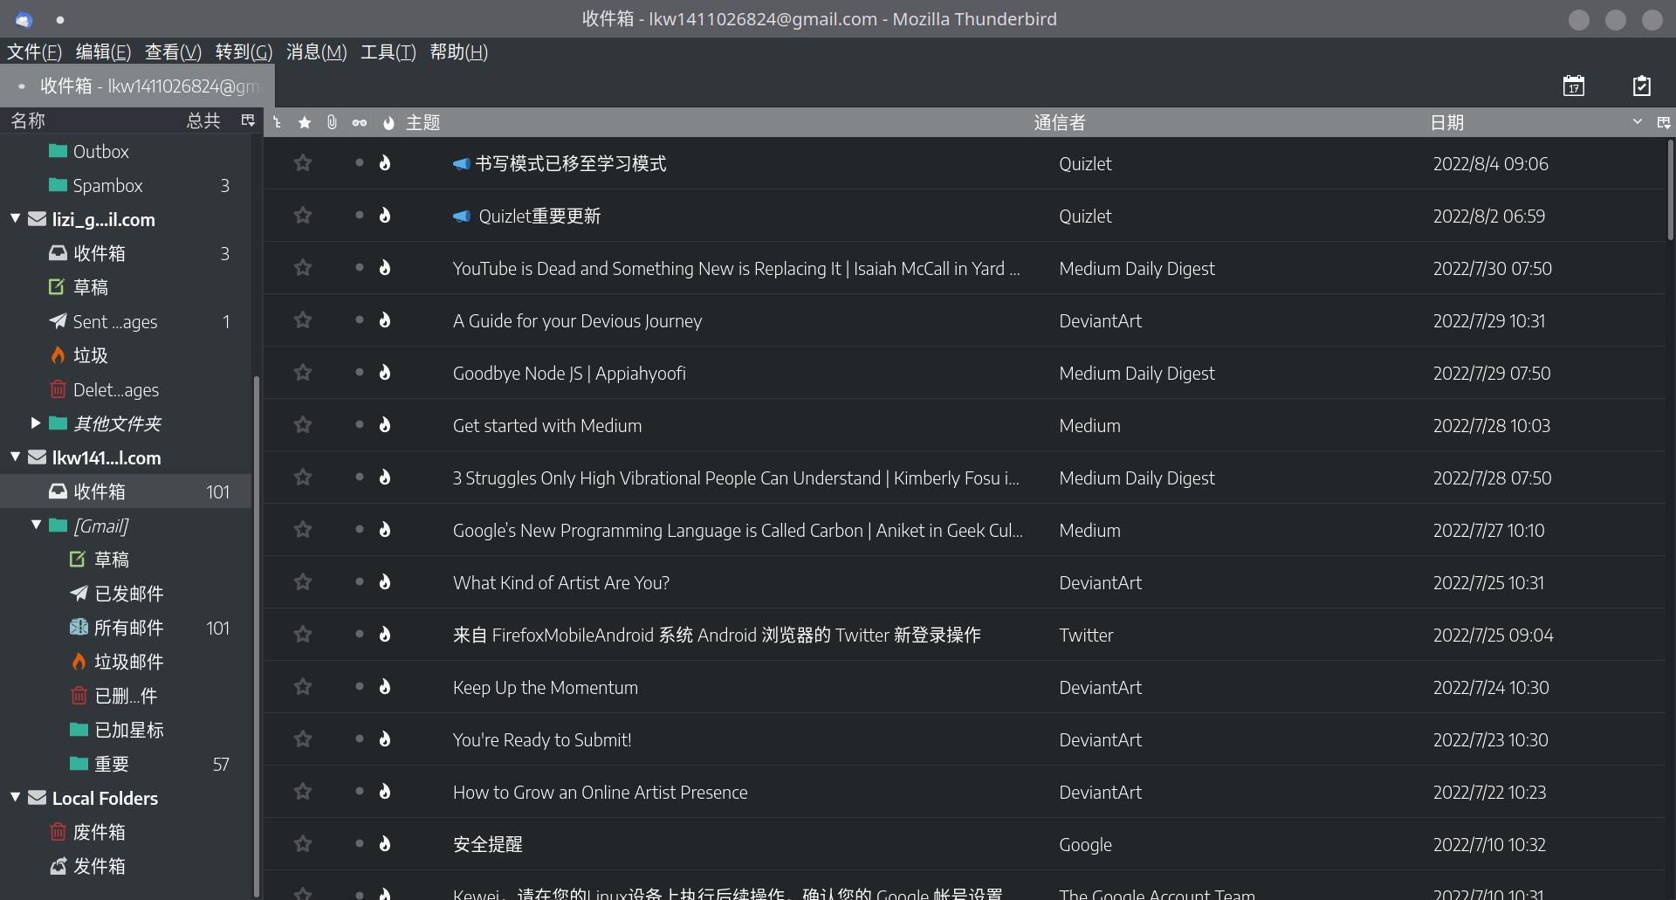Image resolution: width=1676 pixels, height=900 pixels.
Task: Sort messages by thread column icon
Action: pyautogui.click(x=278, y=122)
